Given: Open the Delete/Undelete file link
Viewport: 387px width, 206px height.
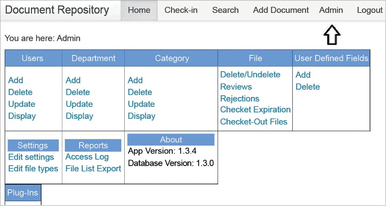Looking at the screenshot, I should tap(250, 75).
